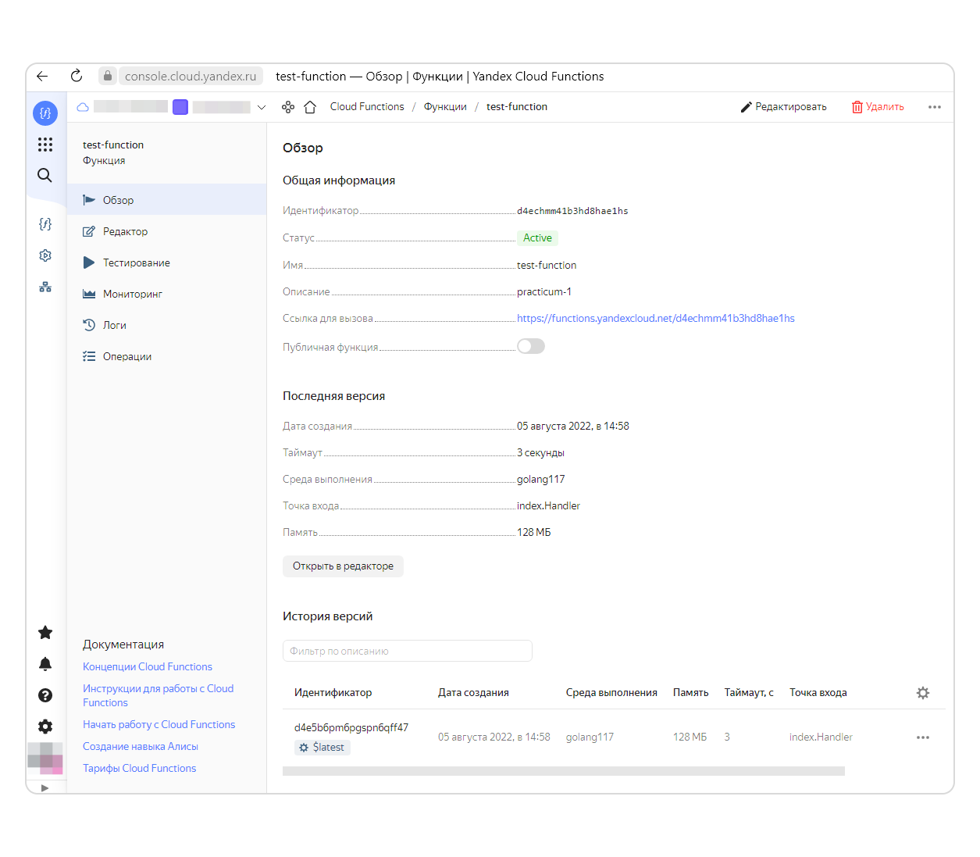This screenshot has width=980, height=857.
Task: Expand sidebar with bottom triangle arrow
Action: click(45, 787)
